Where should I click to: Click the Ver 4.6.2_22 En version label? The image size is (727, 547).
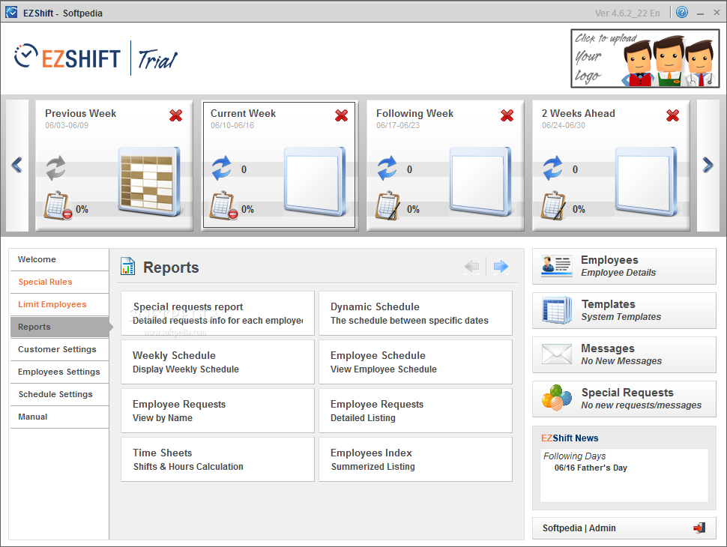coord(627,13)
